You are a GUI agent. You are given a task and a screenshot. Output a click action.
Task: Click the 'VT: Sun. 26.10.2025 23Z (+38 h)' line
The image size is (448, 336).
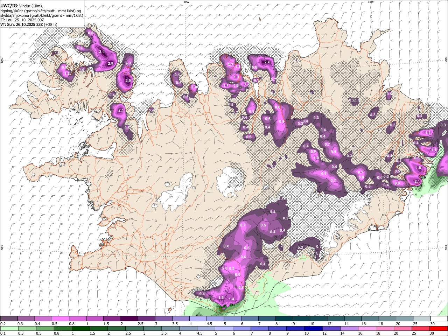tap(29, 24)
